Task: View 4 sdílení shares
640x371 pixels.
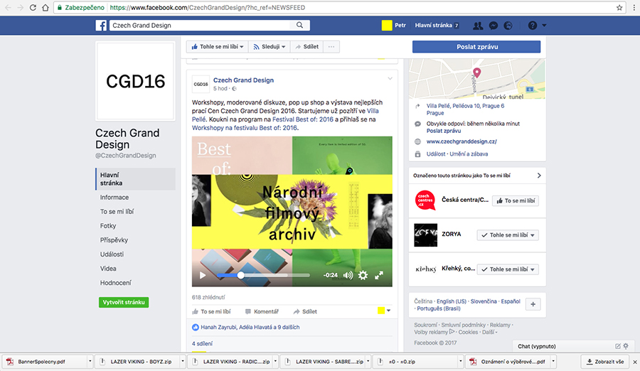Action: click(x=202, y=344)
